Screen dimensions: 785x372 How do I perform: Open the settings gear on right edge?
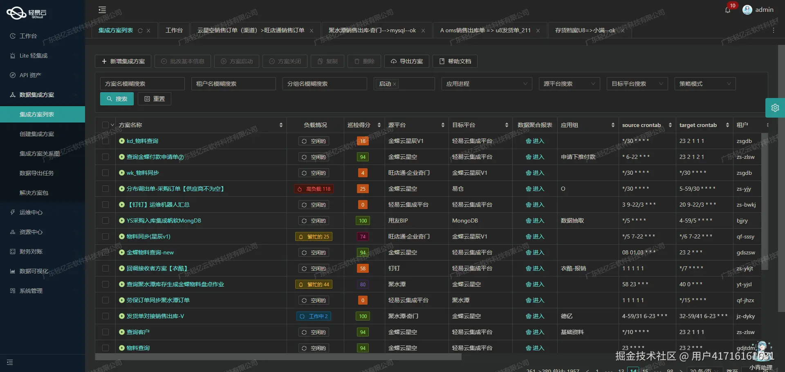click(775, 107)
